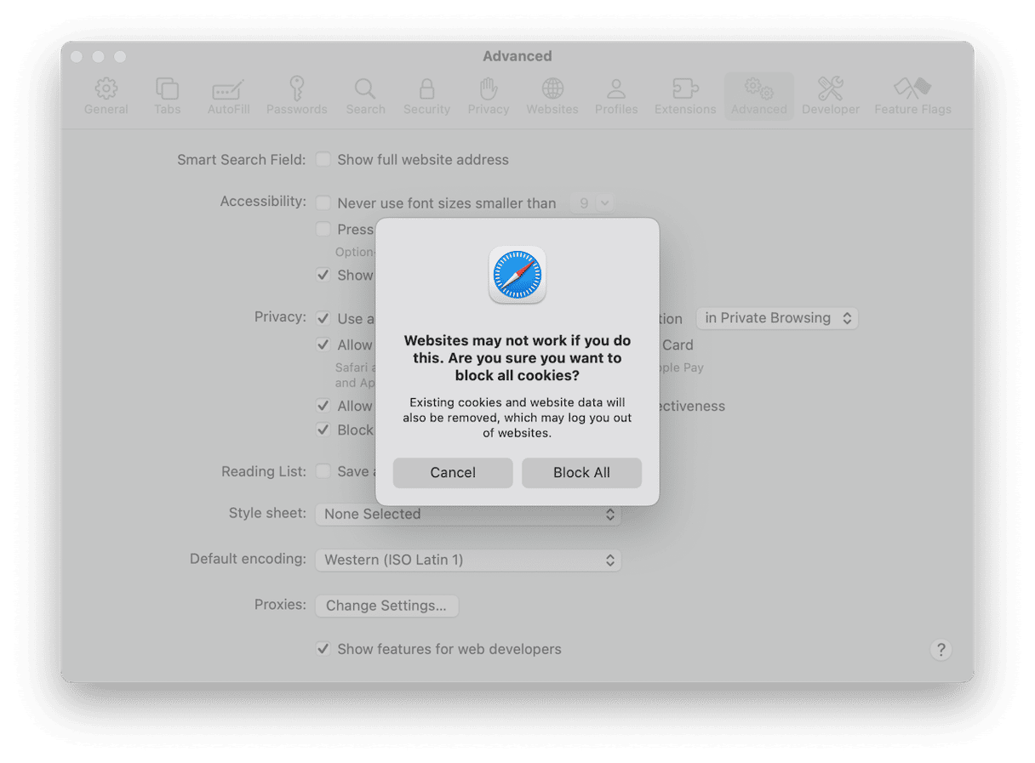Toggle Never use font sizes smaller than
Viewport: 1035px width, 763px height.
[x=323, y=202]
